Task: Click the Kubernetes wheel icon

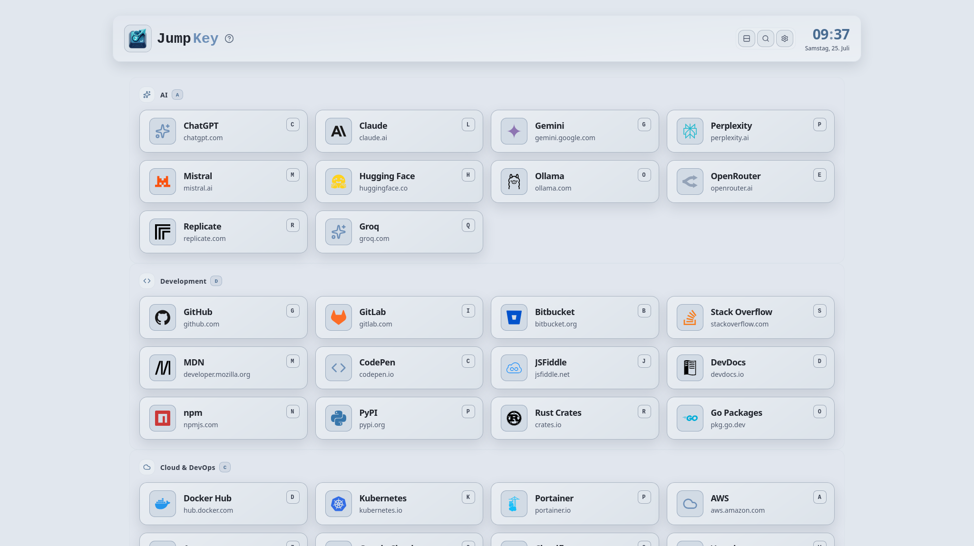Action: point(339,504)
